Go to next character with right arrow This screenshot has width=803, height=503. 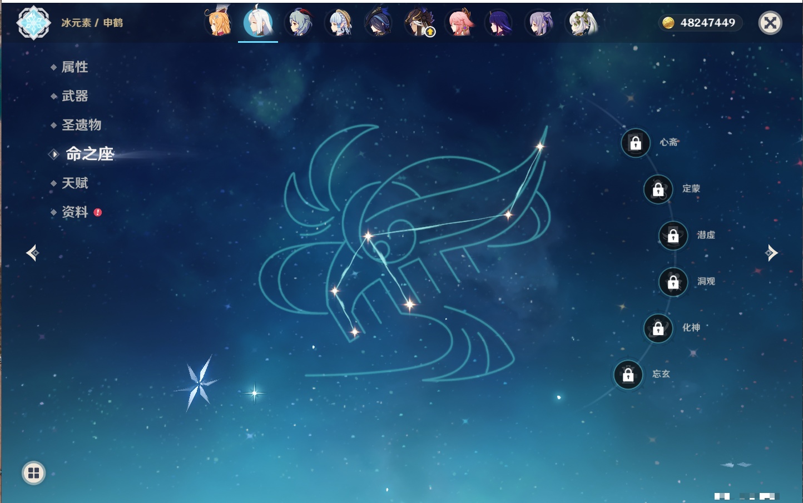[x=771, y=253]
